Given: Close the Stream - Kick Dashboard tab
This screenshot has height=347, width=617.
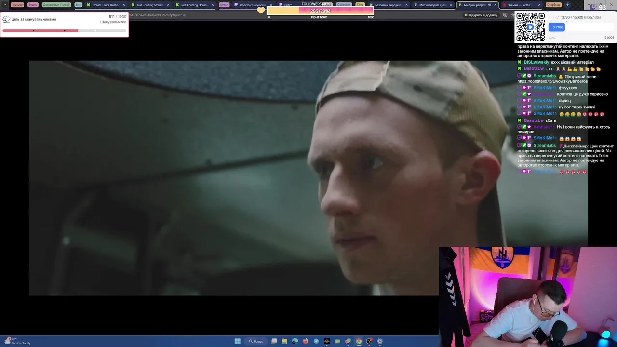Looking at the screenshot, I should point(124,5).
